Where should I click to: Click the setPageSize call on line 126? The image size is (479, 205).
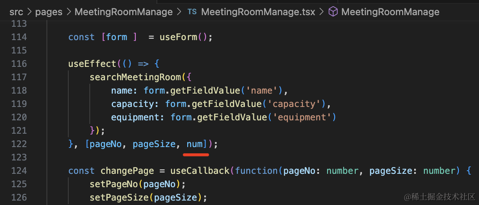pyautogui.click(x=119, y=197)
